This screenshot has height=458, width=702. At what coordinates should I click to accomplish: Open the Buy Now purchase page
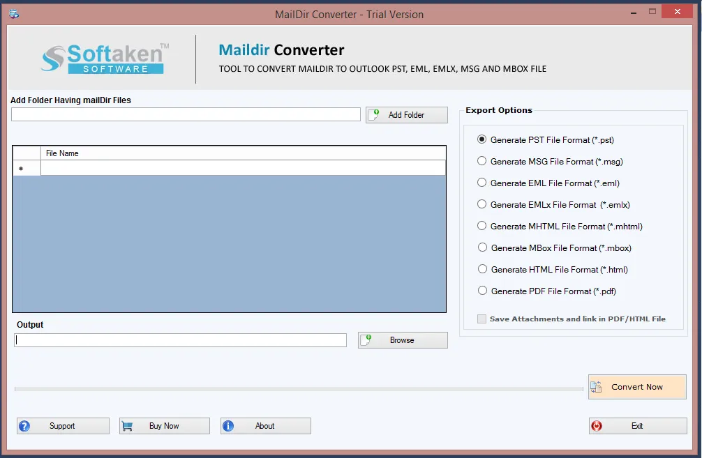[x=164, y=426]
